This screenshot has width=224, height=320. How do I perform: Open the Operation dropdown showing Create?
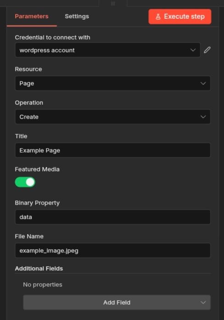(x=113, y=117)
